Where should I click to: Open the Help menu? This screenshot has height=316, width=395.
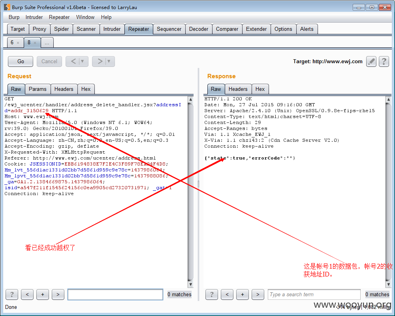pos(106,17)
